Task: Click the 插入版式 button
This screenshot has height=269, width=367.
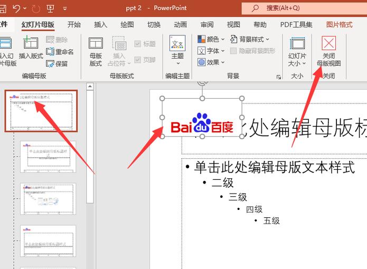Action: point(31,47)
